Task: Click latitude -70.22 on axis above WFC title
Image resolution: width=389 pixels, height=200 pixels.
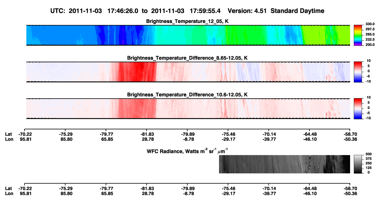Action: tap(25, 134)
